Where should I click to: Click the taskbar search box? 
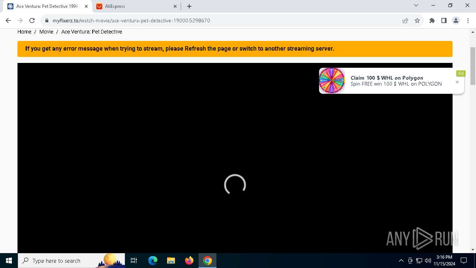point(71,261)
